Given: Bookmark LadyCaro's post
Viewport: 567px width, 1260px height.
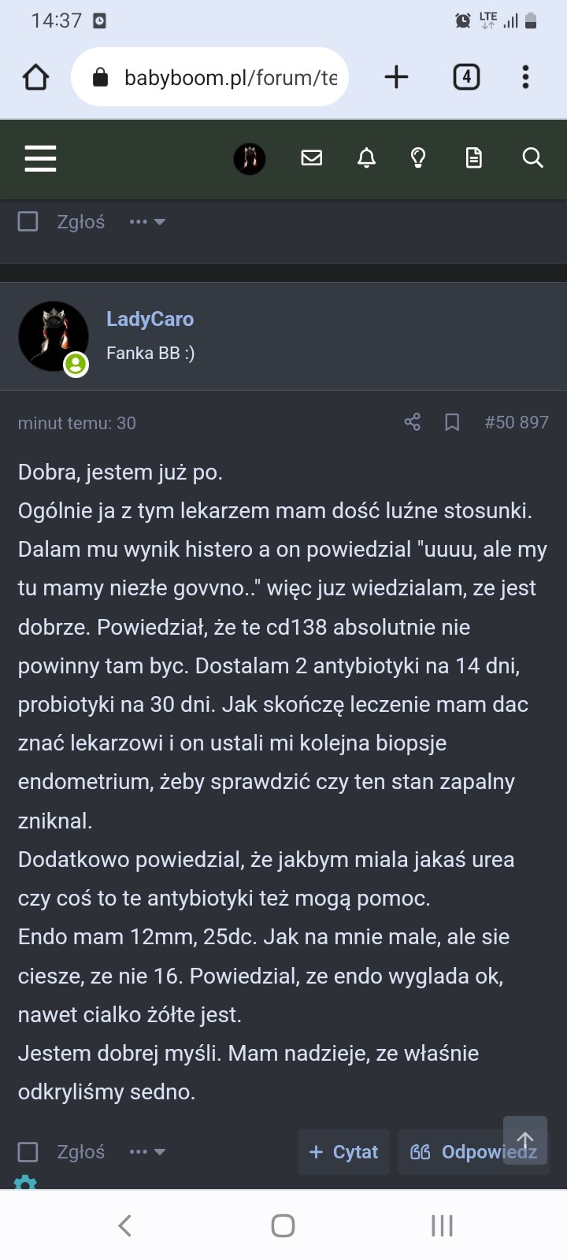Looking at the screenshot, I should [452, 422].
